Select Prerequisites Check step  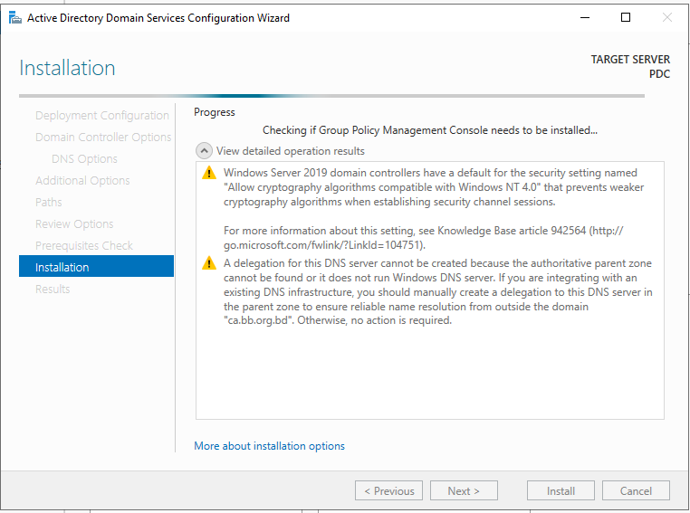(84, 246)
